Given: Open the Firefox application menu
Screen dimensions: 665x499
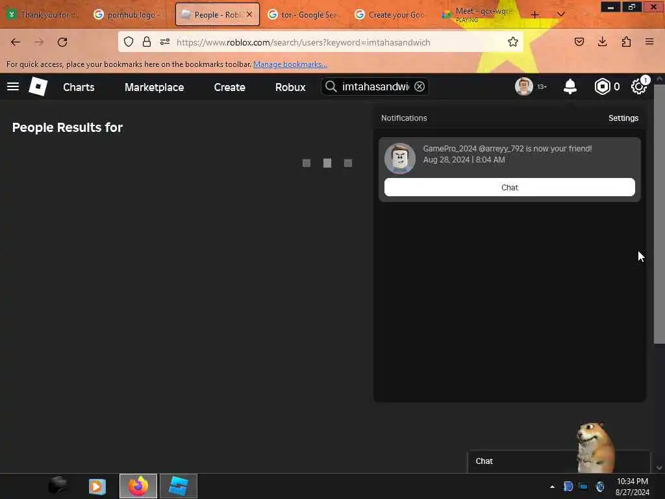Looking at the screenshot, I should (649, 42).
